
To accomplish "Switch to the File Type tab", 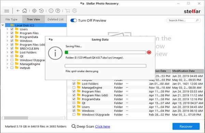I will point(11,19).
